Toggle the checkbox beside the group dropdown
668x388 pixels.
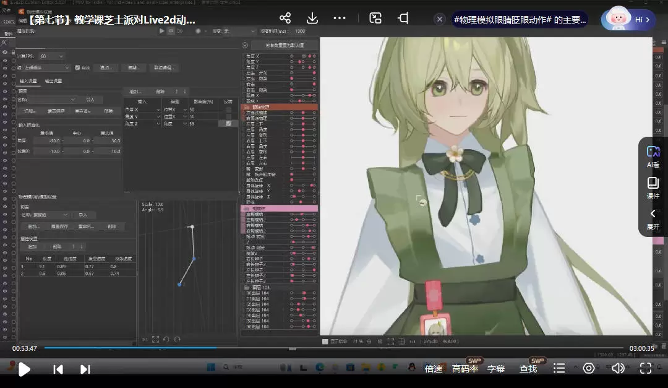click(x=77, y=68)
